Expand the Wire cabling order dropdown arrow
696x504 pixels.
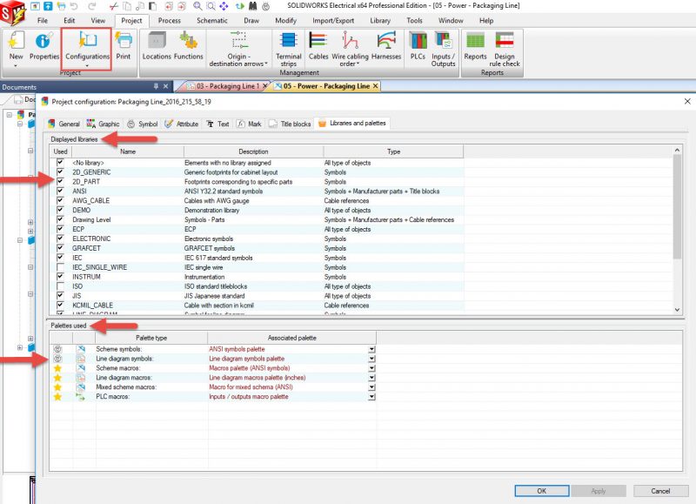tap(358, 64)
